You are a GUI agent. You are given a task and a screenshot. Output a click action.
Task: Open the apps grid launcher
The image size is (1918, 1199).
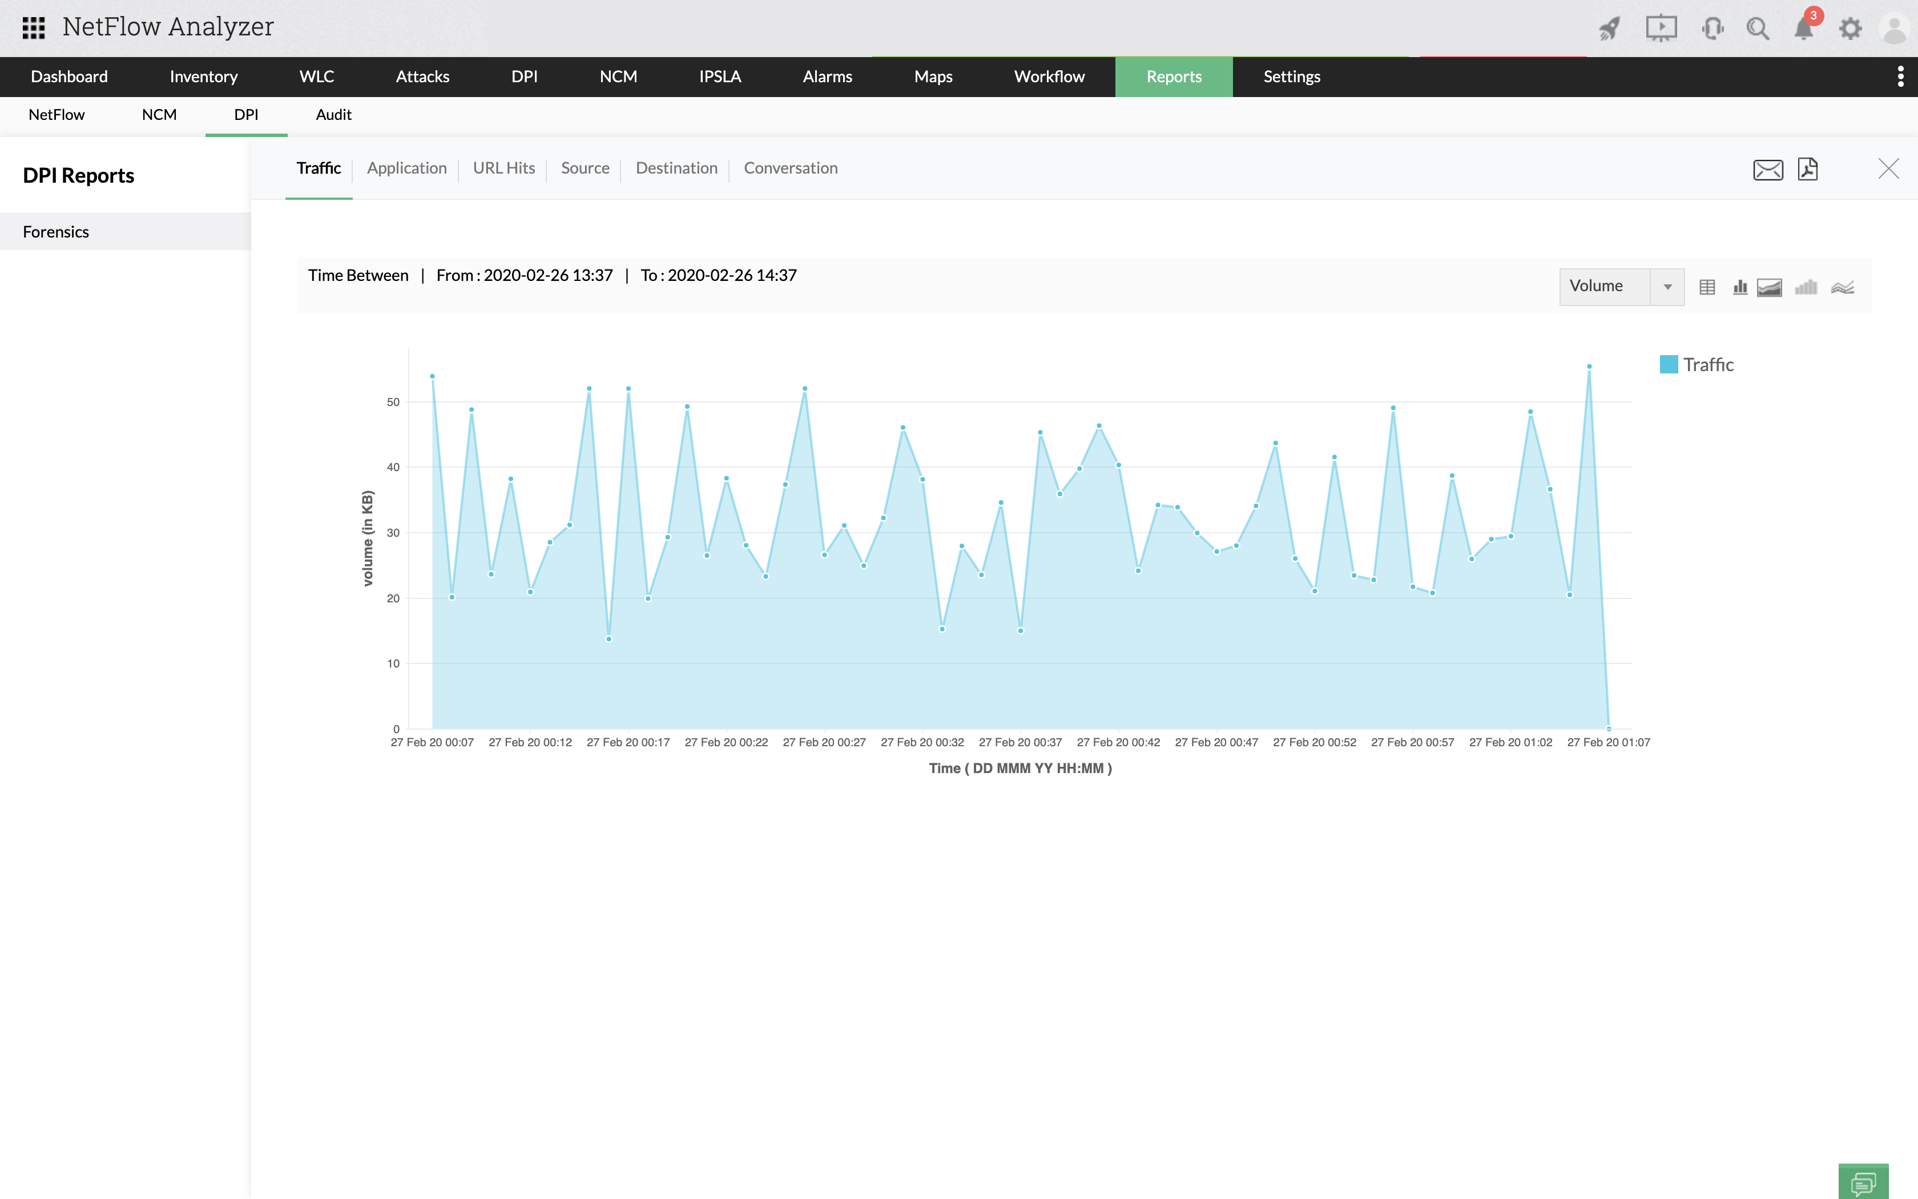click(x=33, y=28)
